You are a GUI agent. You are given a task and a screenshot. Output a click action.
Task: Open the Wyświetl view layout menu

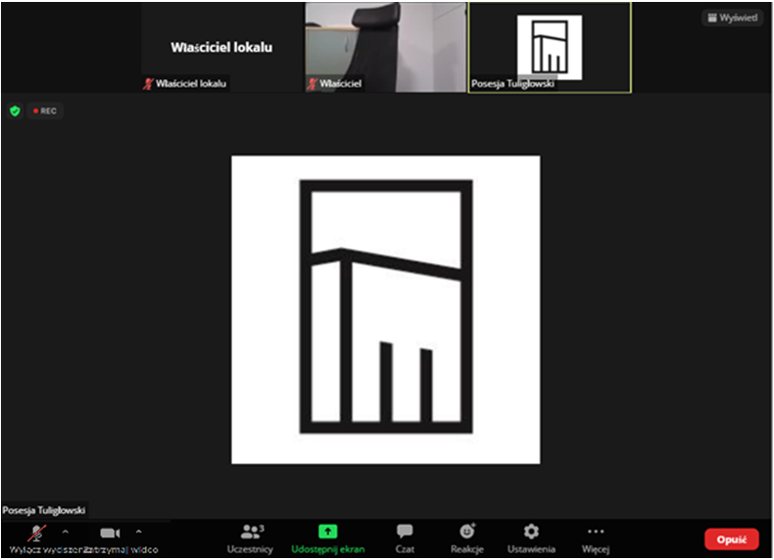coord(732,18)
